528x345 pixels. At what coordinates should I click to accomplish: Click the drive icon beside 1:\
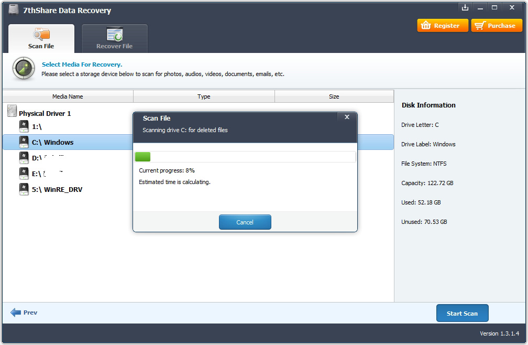click(24, 126)
